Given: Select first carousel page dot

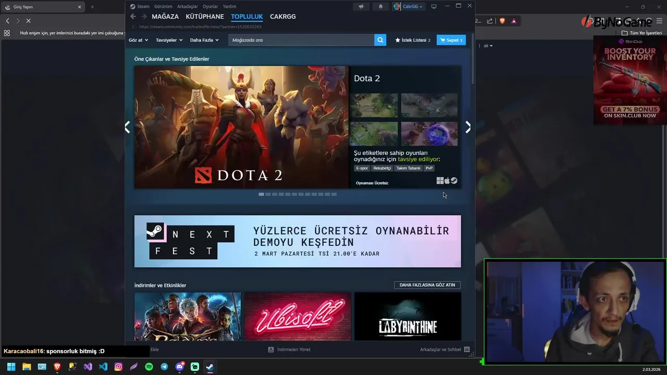Looking at the screenshot, I should [261, 194].
